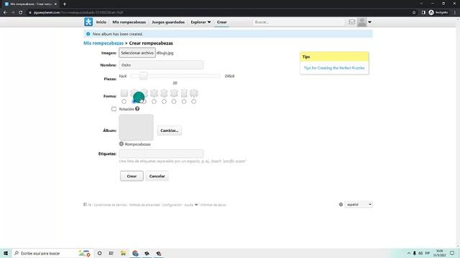The image size is (460, 258).
Task: Click the Cancelar button
Action: pyautogui.click(x=157, y=176)
